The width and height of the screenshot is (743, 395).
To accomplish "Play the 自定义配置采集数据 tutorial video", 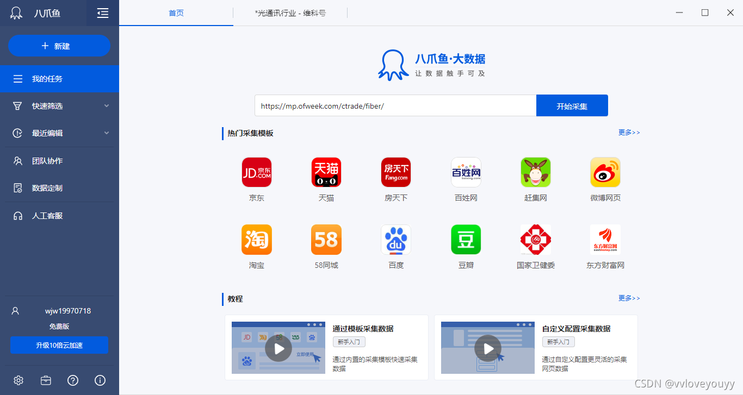I will click(x=488, y=348).
